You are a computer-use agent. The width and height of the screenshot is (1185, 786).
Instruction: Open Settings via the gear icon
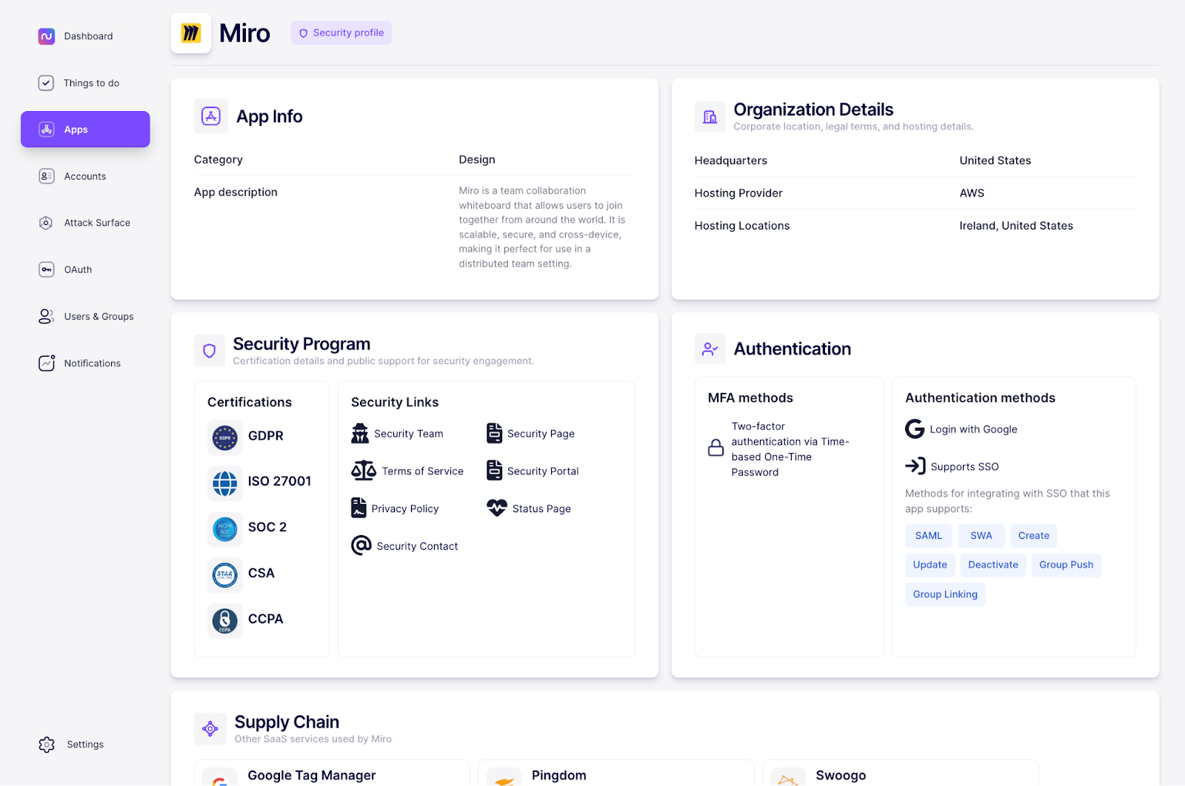point(47,745)
